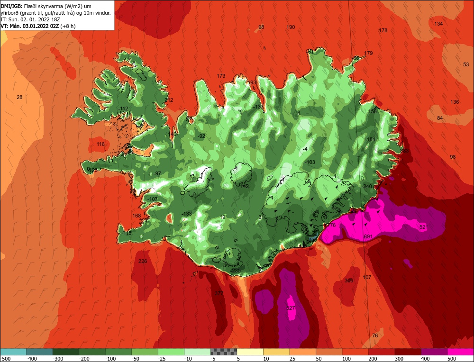Pick the darkest green legend swatch between -300 and -200
This screenshot has height=362, width=474.
click(66, 352)
